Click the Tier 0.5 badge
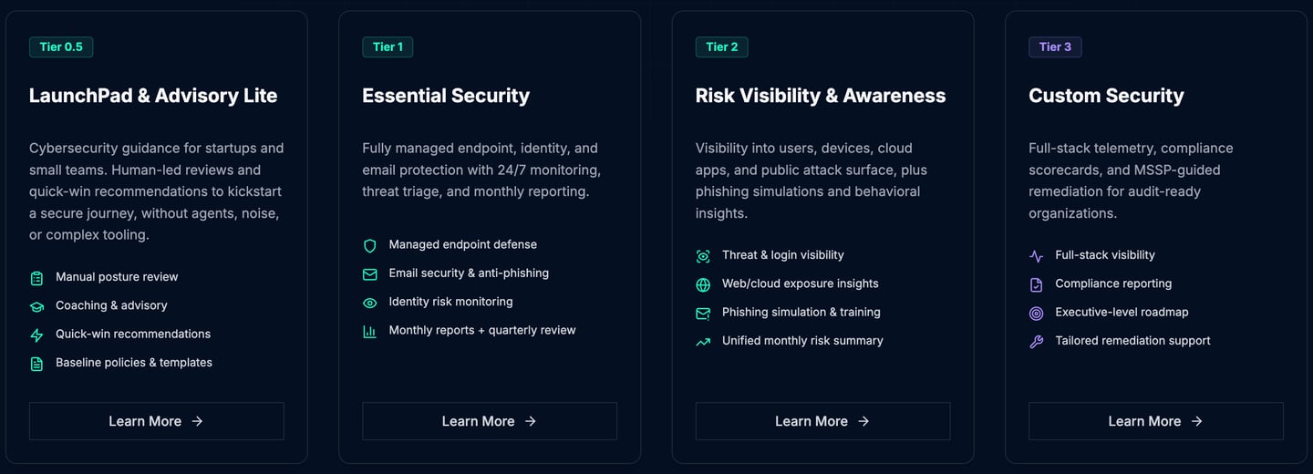 coord(61,46)
